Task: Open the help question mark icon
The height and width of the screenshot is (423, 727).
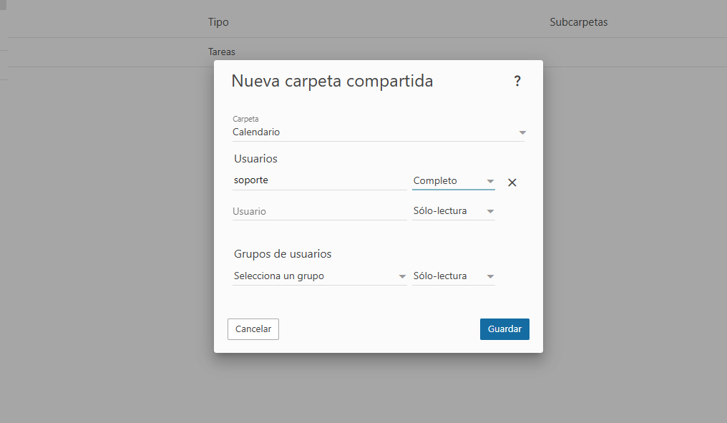Action: pos(517,81)
